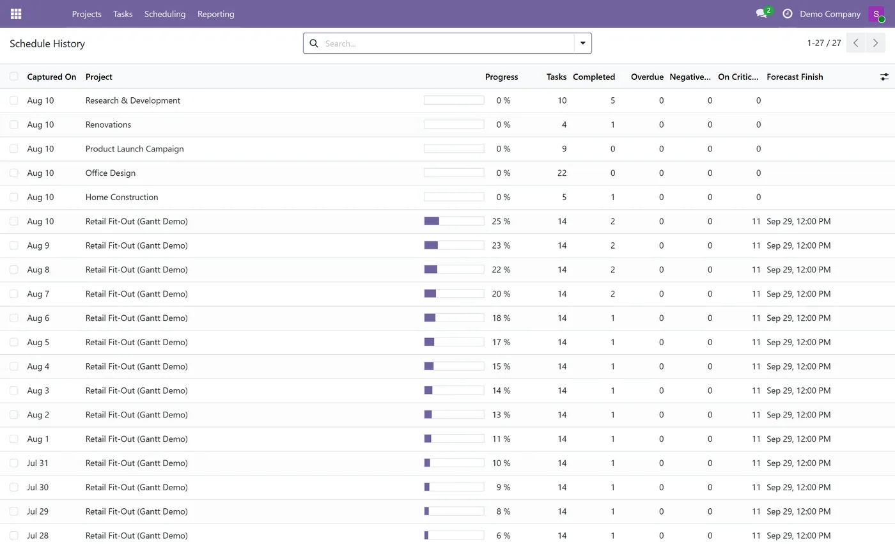Sort by Overdue column header
Image resolution: width=895 pixels, height=544 pixels.
point(647,77)
